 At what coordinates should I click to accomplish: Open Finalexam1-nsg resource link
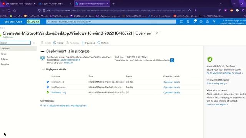58,92
